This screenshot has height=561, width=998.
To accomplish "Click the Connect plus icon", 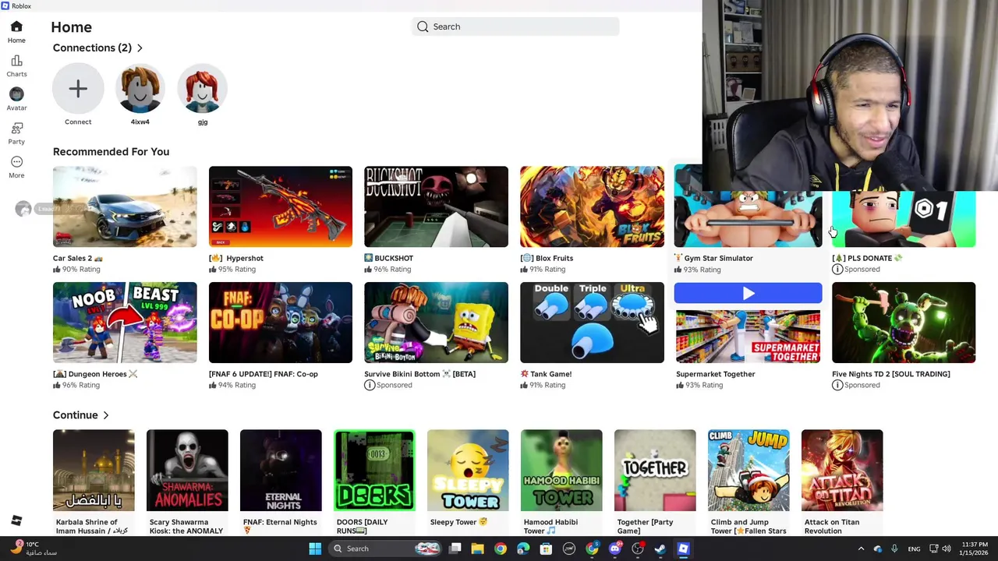I will [78, 89].
